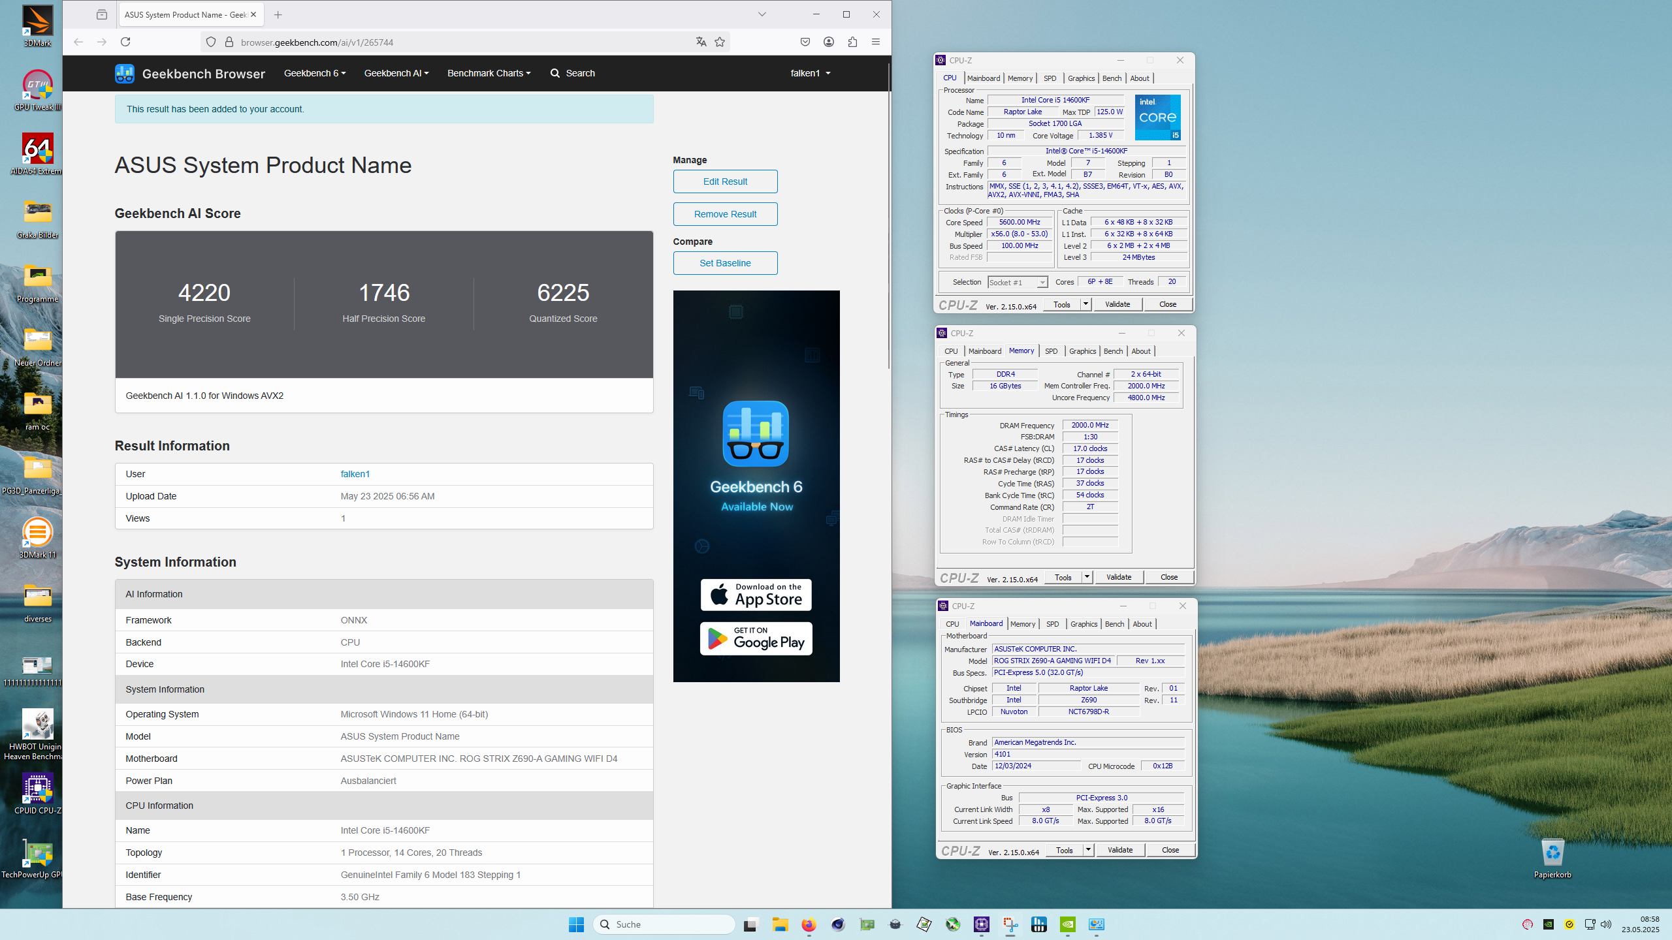Click the CPU-Z icon in the taskbar
The height and width of the screenshot is (940, 1672).
(981, 924)
